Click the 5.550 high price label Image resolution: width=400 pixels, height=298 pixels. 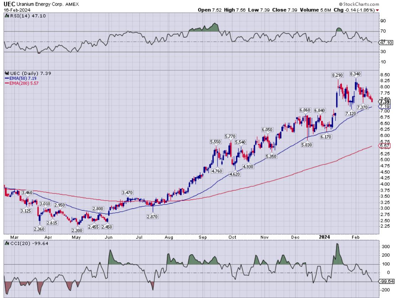pos(215,142)
